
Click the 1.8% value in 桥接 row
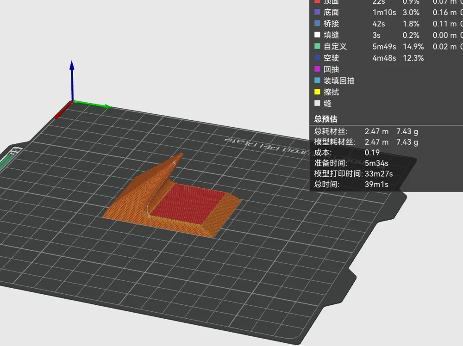pyautogui.click(x=411, y=24)
